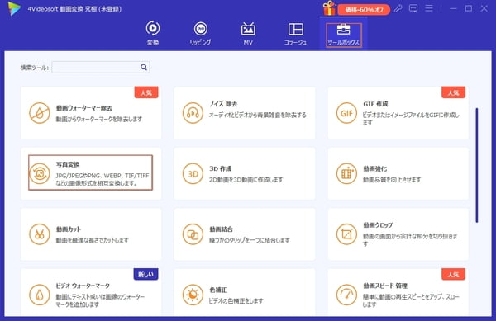Click the gift box promotion icon
The height and width of the screenshot is (321, 496).
point(329,8)
